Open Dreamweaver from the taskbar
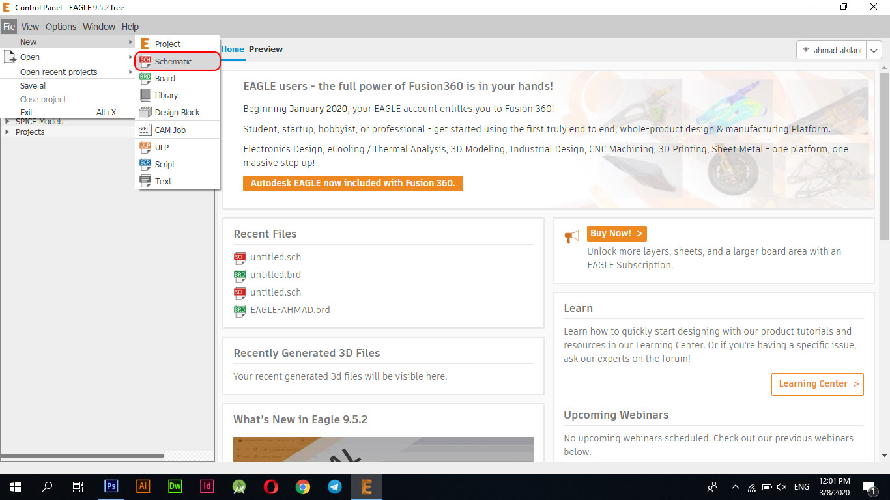 [x=175, y=486]
